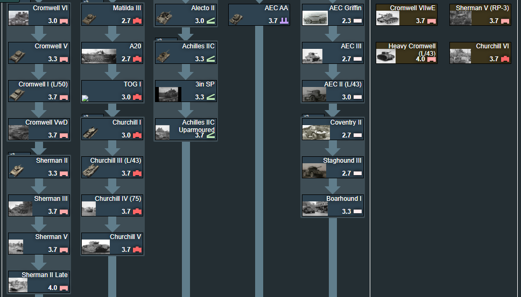This screenshot has height=297, width=521.
Task: Click the tank model icon on Cromwell V
Action: (x=17, y=56)
